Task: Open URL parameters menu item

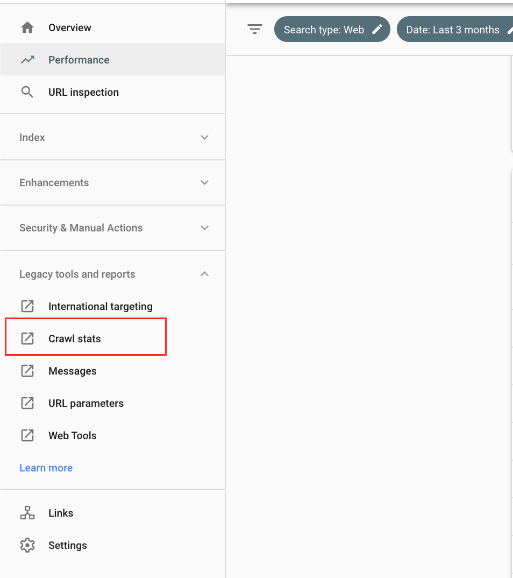Action: coord(86,403)
